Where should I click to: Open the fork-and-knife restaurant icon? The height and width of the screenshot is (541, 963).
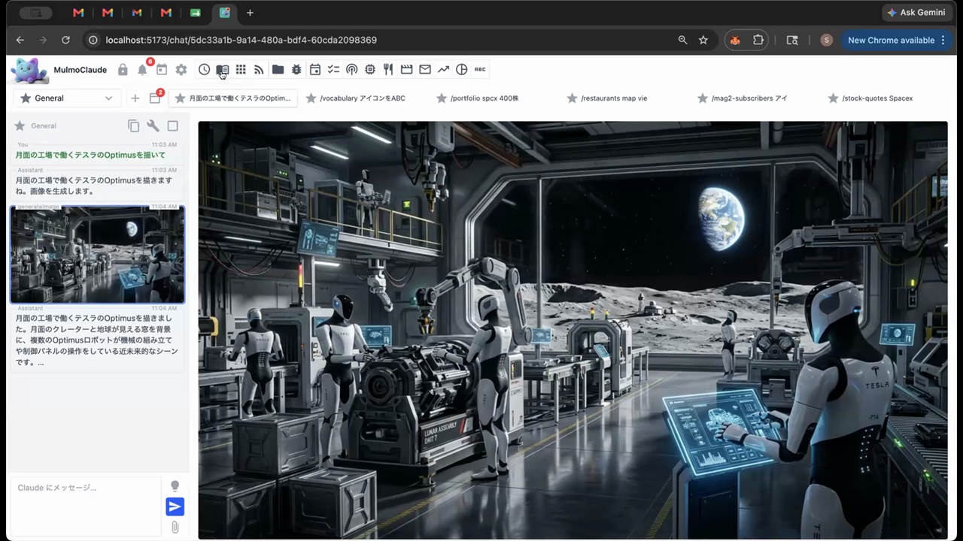388,70
